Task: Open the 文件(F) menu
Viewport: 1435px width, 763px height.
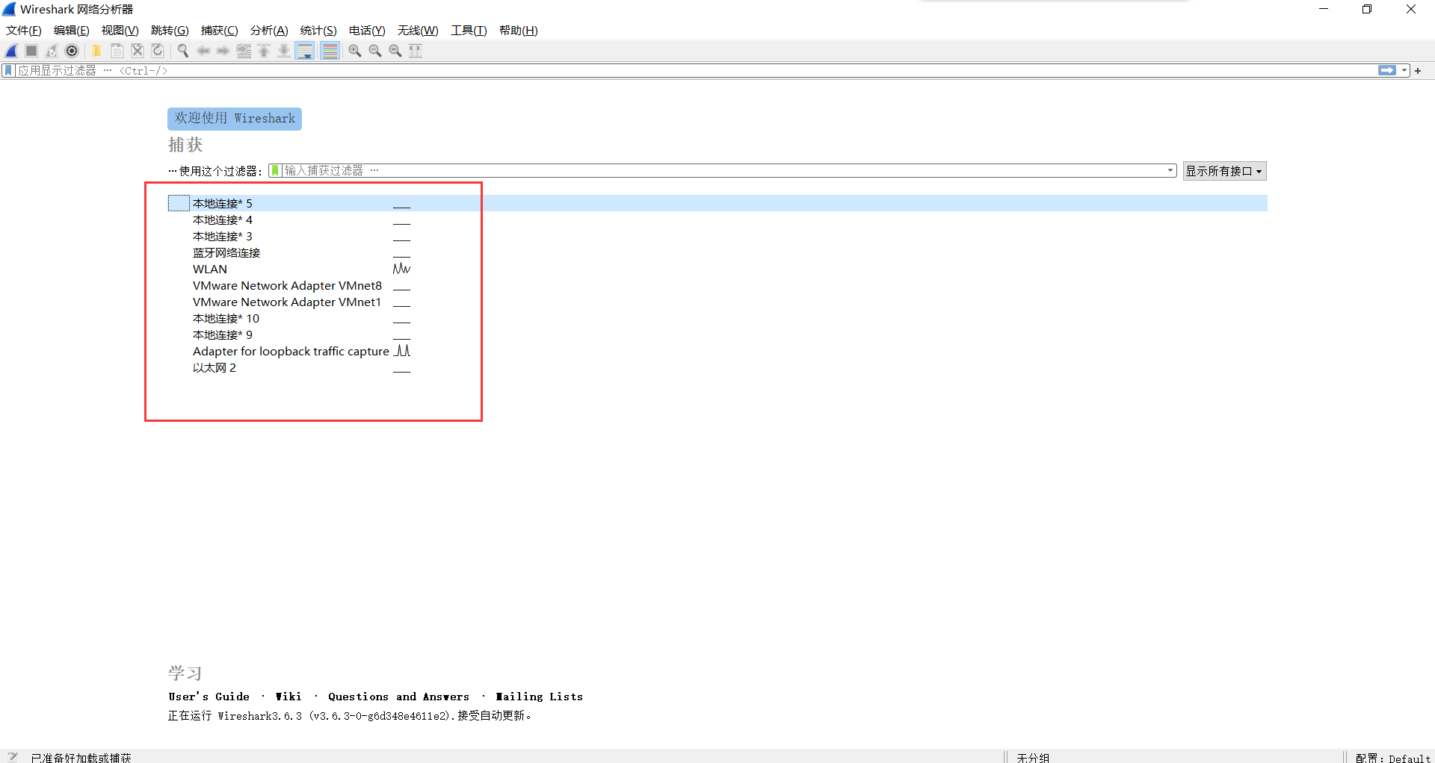Action: [24, 30]
